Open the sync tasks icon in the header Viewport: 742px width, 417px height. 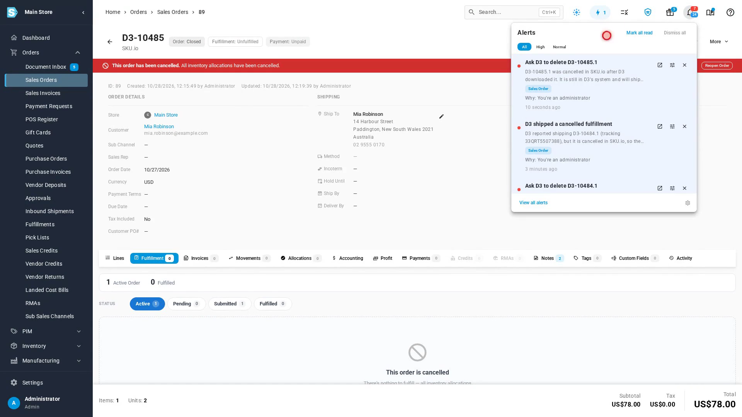(624, 12)
